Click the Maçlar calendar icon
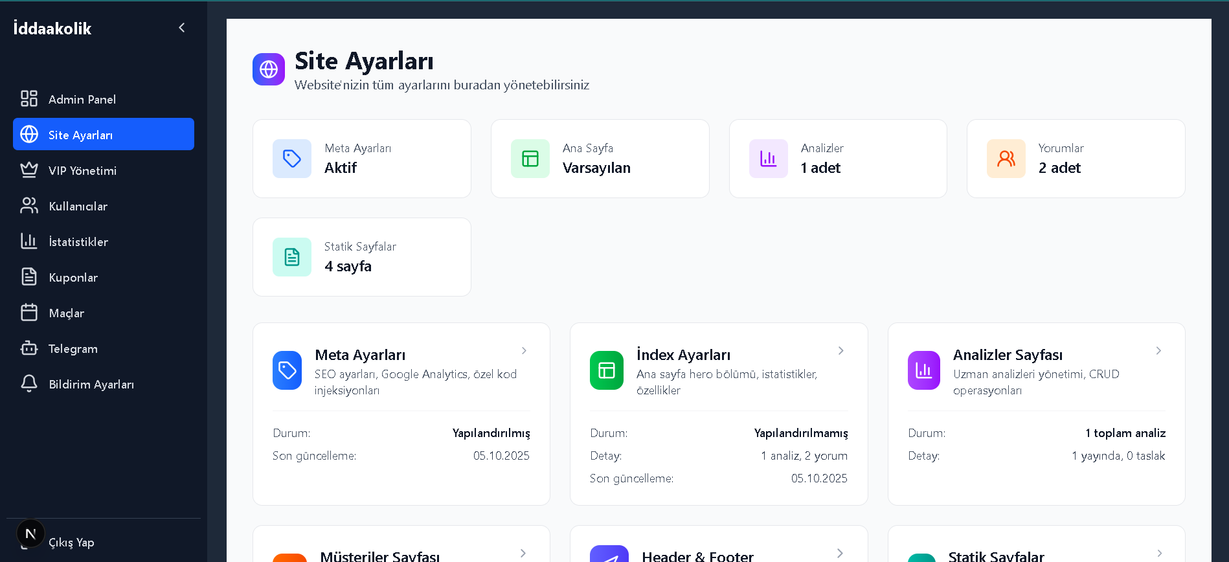The width and height of the screenshot is (1229, 562). [x=29, y=312]
